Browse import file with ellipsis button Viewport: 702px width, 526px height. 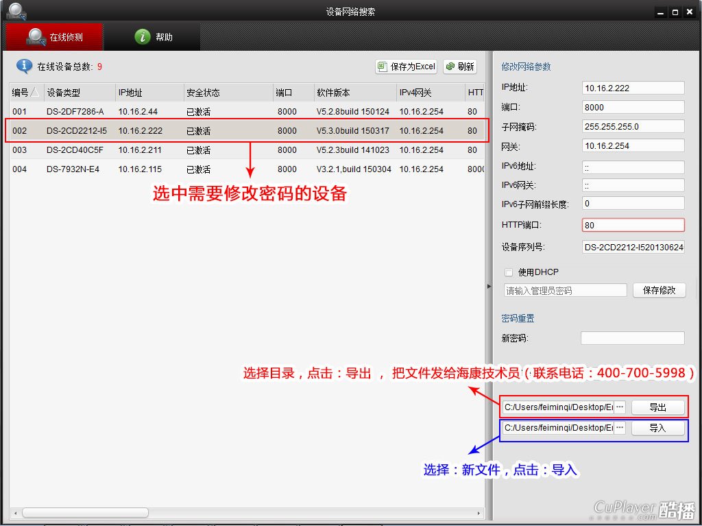point(620,428)
